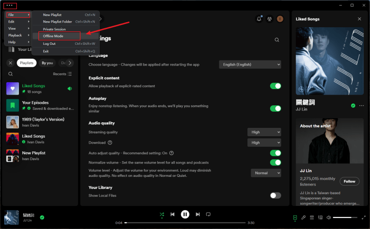
Task: Clear the library filter with X
Action: point(10,63)
